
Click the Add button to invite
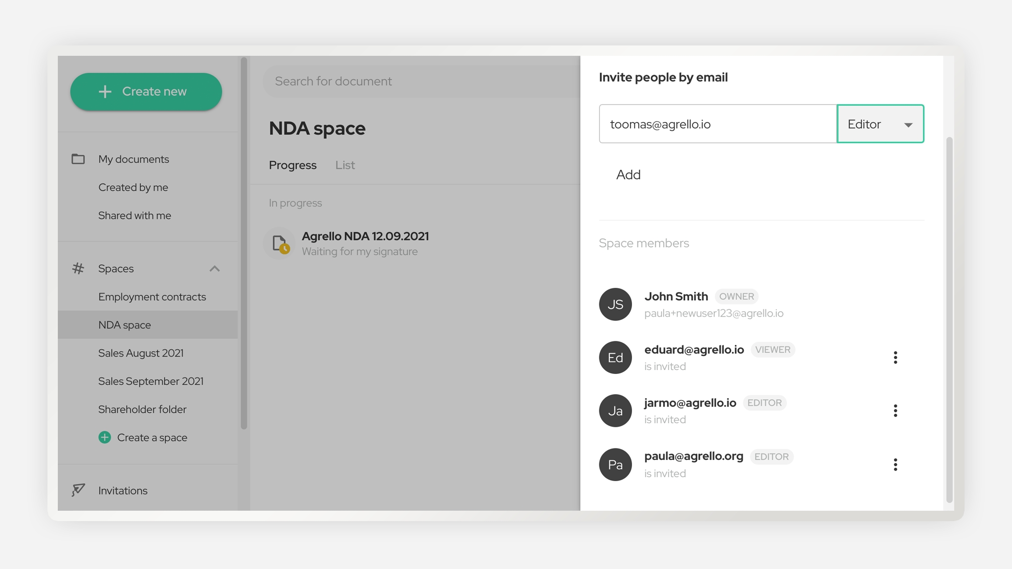628,175
